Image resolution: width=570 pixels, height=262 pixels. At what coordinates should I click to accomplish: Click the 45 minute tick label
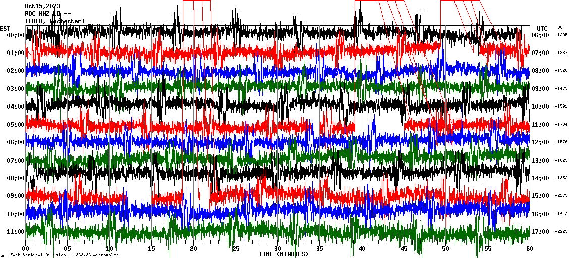click(404, 249)
